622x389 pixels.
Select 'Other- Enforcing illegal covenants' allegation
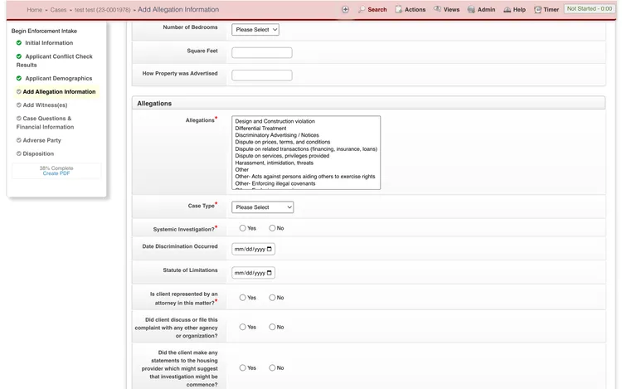275,183
